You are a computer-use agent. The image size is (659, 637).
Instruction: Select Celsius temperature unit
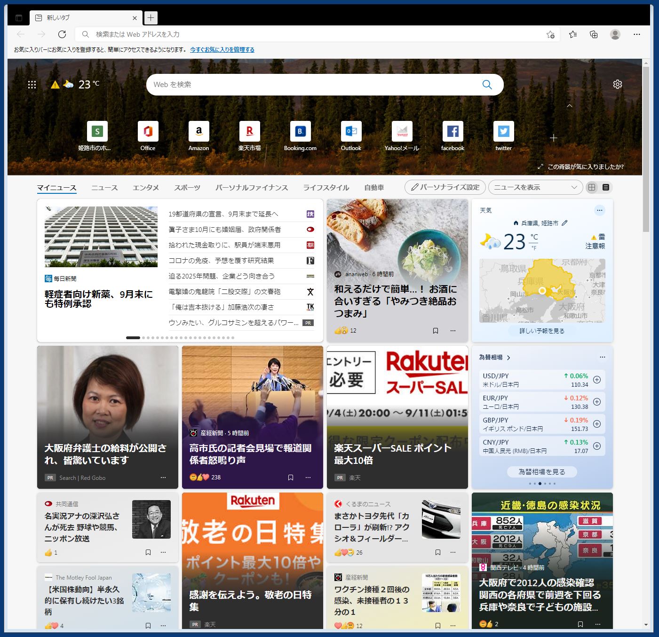[x=534, y=237]
